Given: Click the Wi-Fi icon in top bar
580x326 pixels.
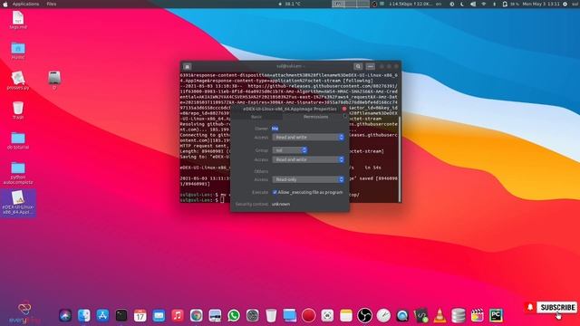Looking at the screenshot, I should (x=484, y=4).
